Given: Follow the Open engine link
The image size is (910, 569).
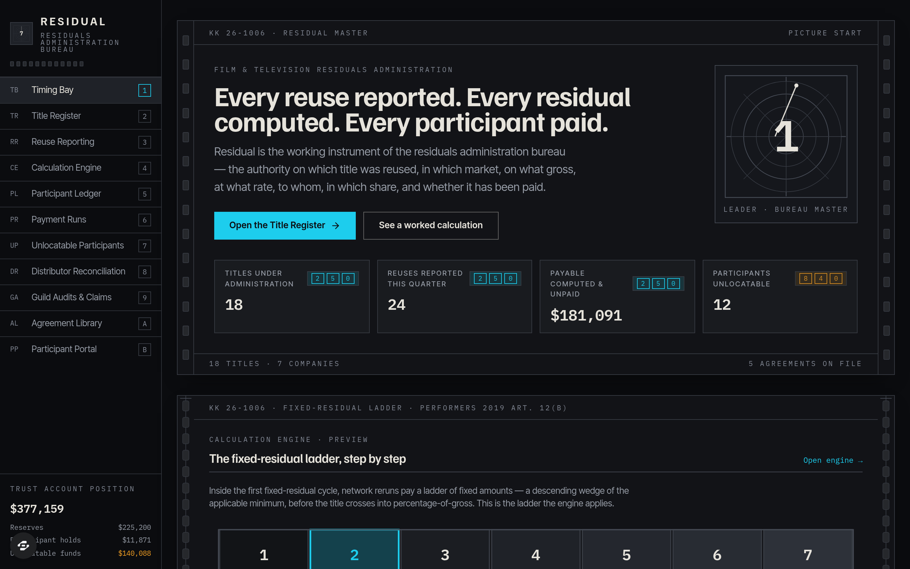Looking at the screenshot, I should (833, 460).
